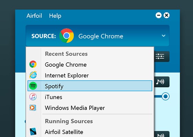The height and width of the screenshot is (137, 193).
Task: Toggle the bottom speaker transmit button
Action: (162, 134)
